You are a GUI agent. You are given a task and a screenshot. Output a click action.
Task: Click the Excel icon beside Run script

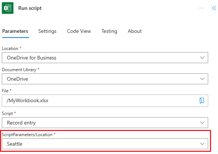pyautogui.click(x=8, y=8)
